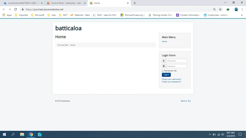Viewport: 246px width, 138px height.
Task: Open MLO - Labs For MLO bookmark
Action: 105,15
